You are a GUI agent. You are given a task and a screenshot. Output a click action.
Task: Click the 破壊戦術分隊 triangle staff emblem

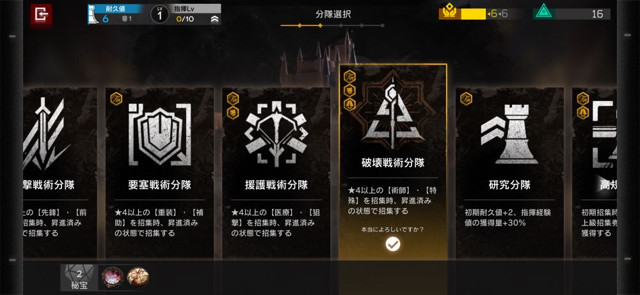click(x=393, y=113)
